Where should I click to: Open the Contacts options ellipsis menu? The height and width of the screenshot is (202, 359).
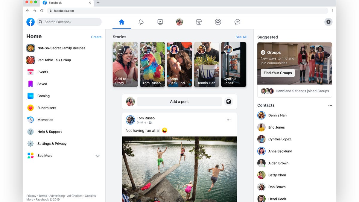(x=330, y=105)
